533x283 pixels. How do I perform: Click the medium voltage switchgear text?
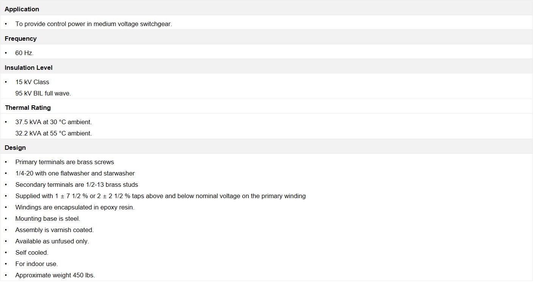click(x=133, y=24)
